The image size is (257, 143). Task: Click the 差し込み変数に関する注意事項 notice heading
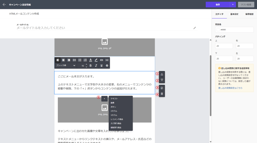pyautogui.click(x=235, y=68)
